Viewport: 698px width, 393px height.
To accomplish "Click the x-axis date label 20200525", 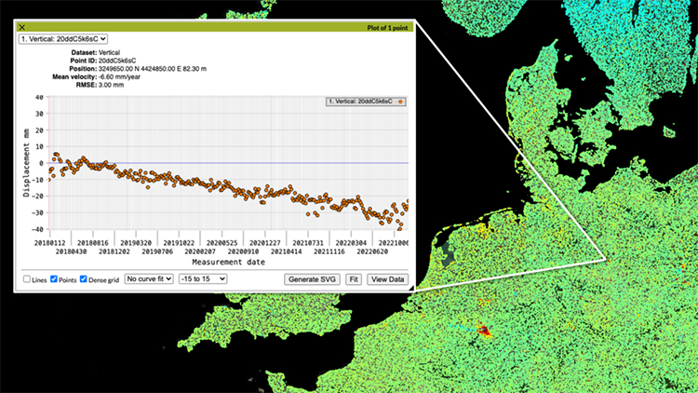I will pyautogui.click(x=222, y=243).
